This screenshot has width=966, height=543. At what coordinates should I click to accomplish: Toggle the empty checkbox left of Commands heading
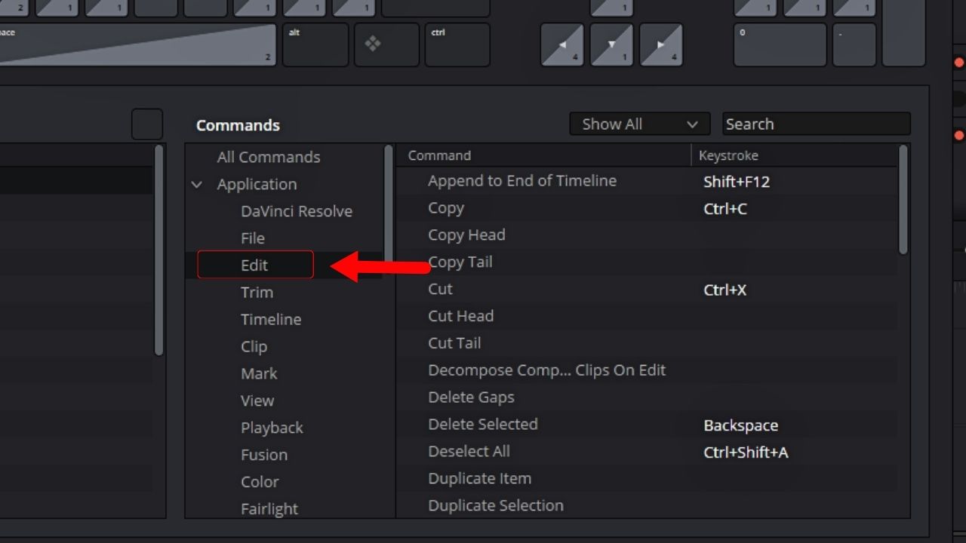(147, 123)
